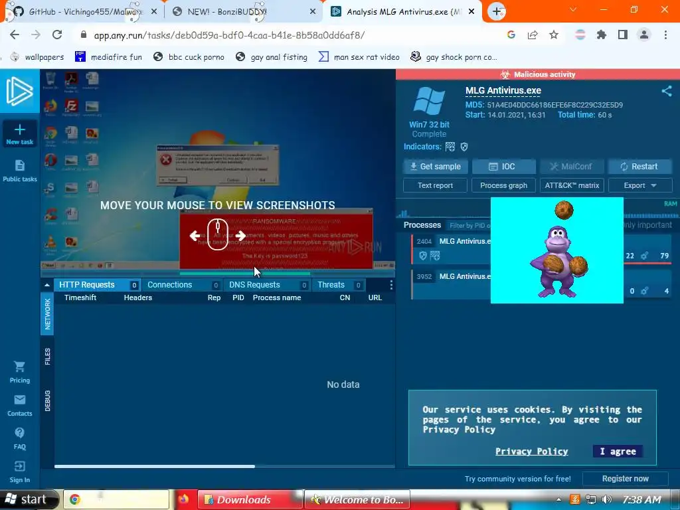Click the share icon next to MLG Antivirus.exe
The width and height of the screenshot is (680, 510).
(x=667, y=90)
